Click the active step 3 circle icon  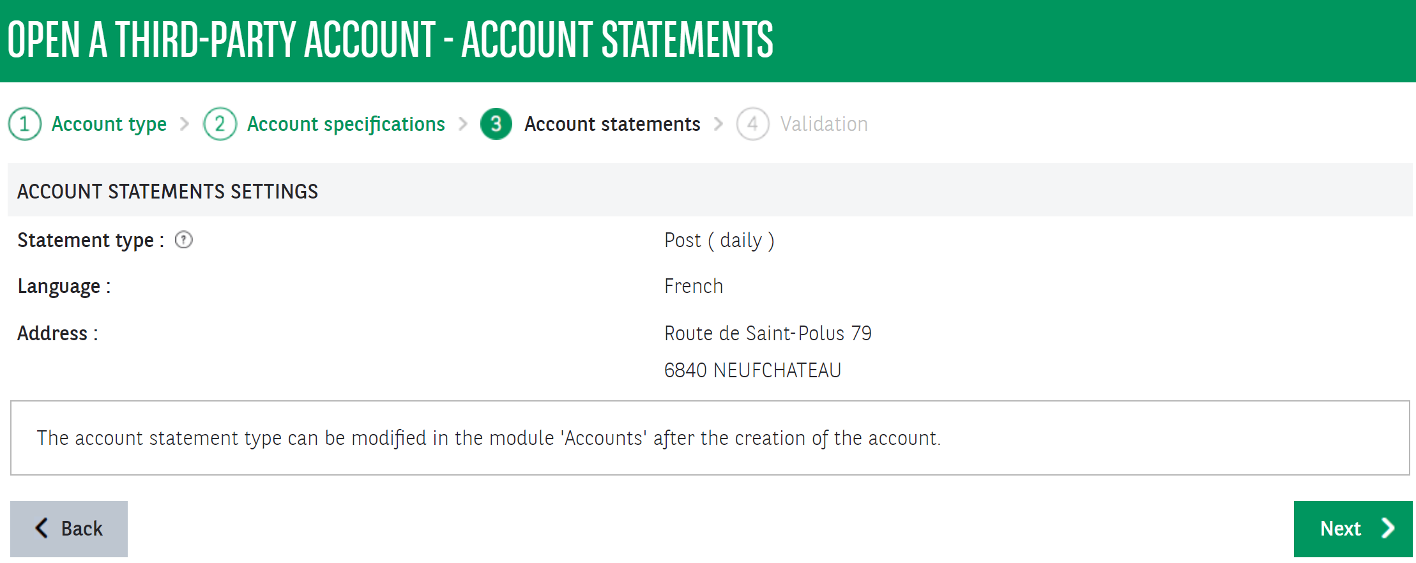pos(496,124)
